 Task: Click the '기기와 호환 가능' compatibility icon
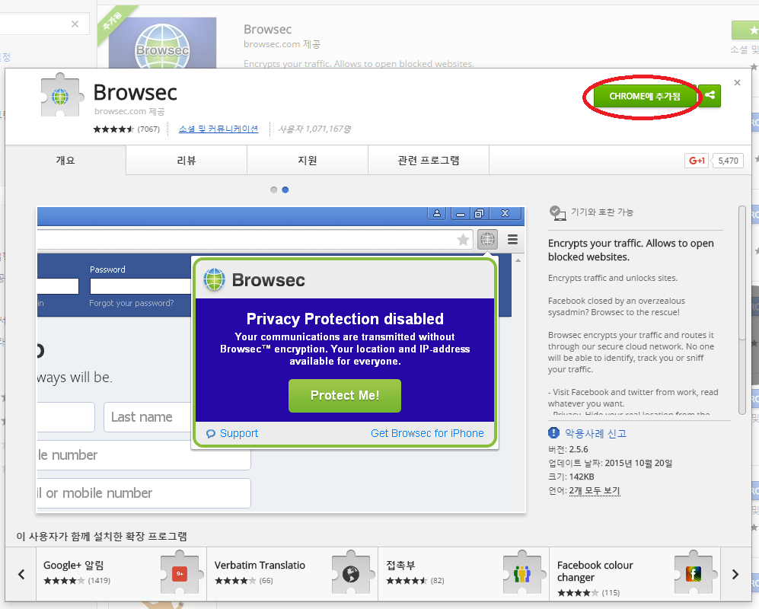coord(557,212)
